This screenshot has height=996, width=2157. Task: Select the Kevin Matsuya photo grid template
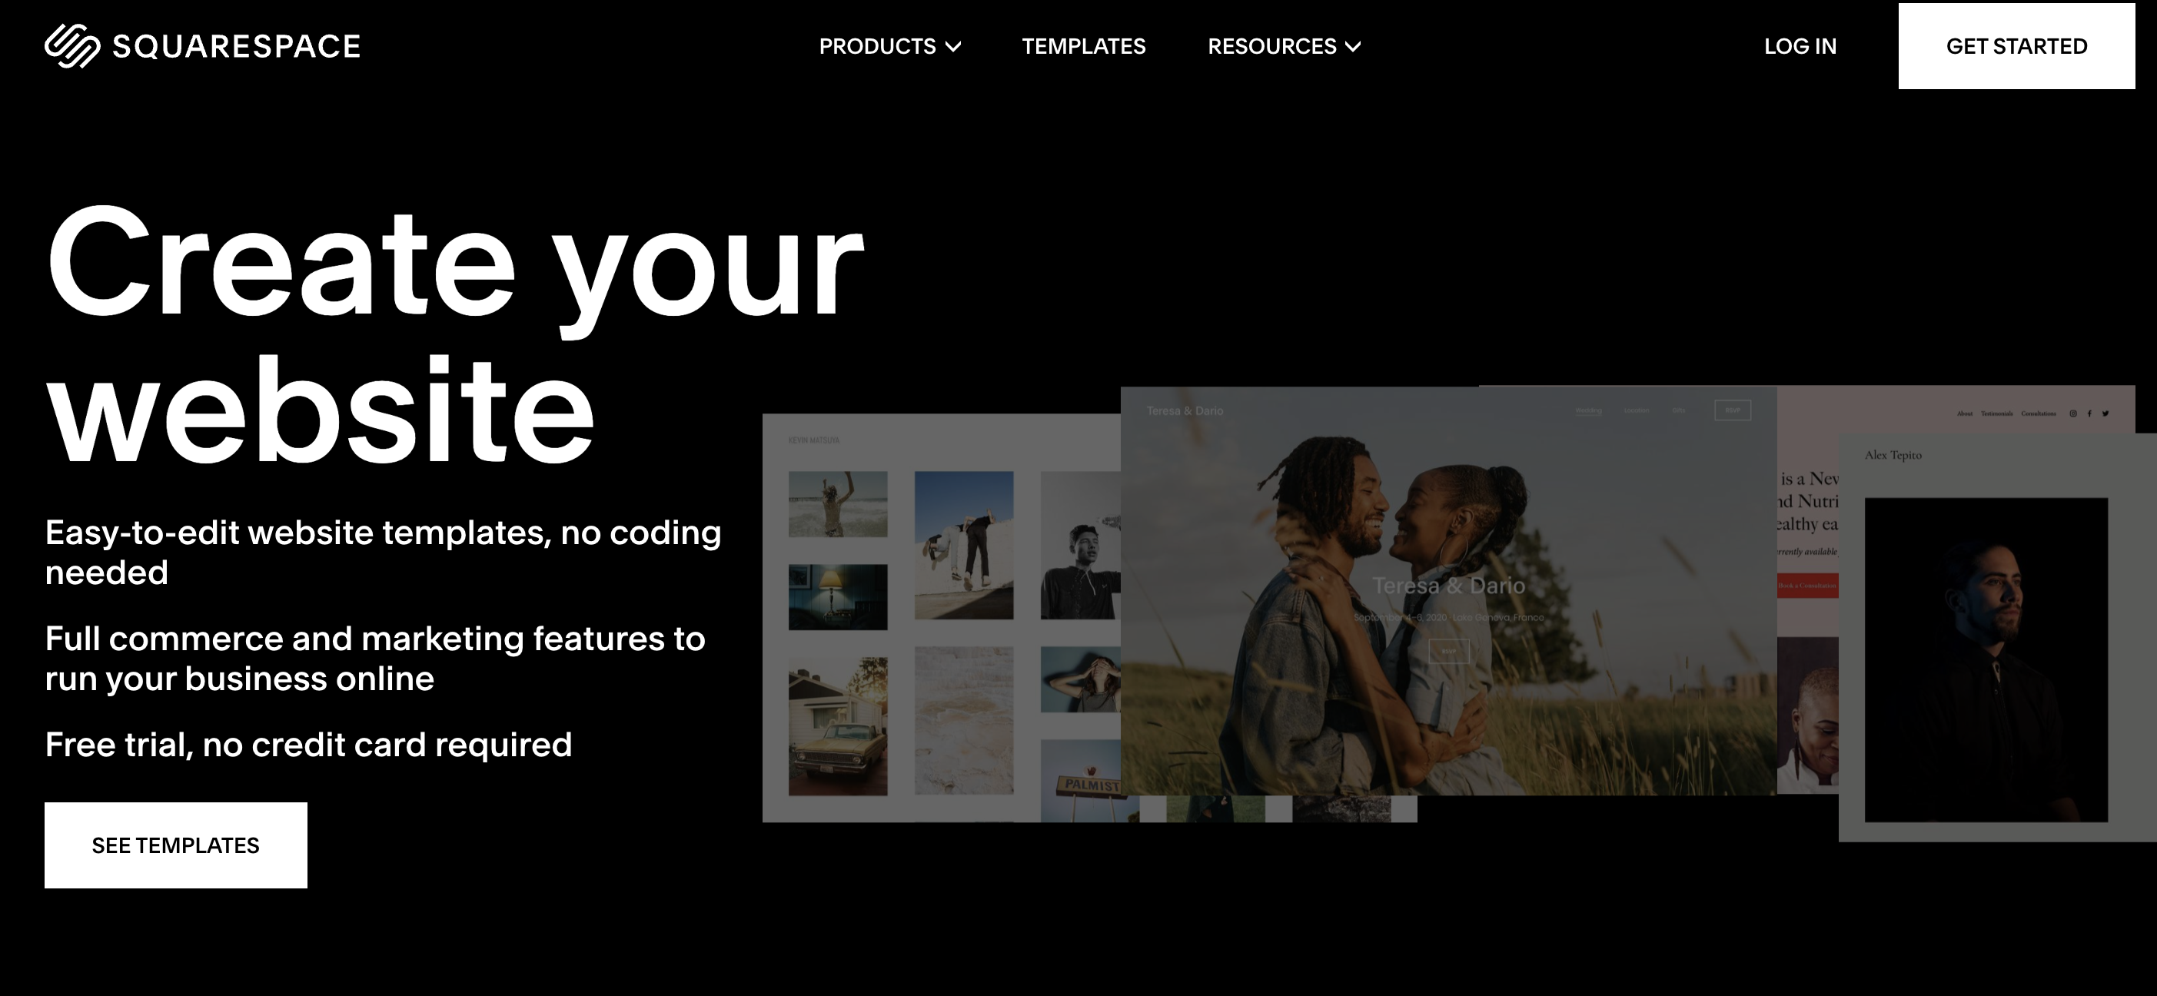coord(941,618)
